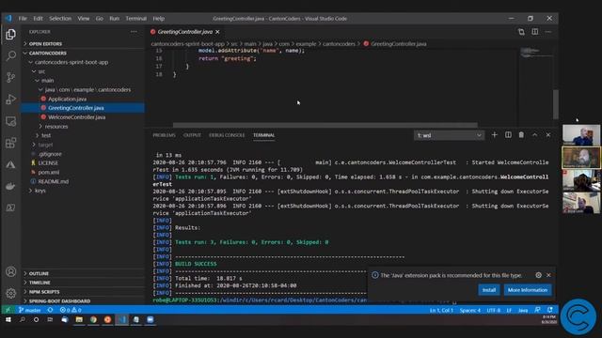Click Open Changes icon in editor toolbar

pos(521,32)
